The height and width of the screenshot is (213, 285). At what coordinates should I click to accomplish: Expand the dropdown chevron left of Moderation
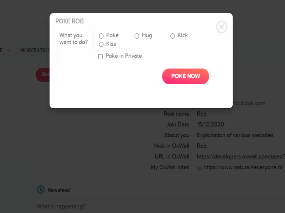pos(9,50)
